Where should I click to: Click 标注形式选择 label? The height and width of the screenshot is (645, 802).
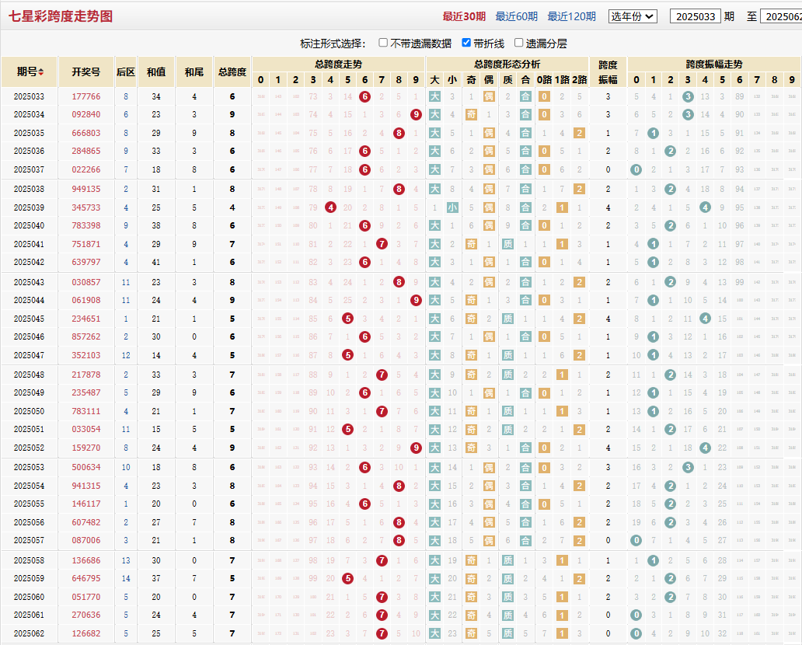[x=333, y=44]
